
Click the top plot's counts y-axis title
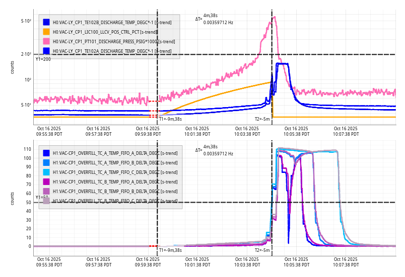click(13, 67)
